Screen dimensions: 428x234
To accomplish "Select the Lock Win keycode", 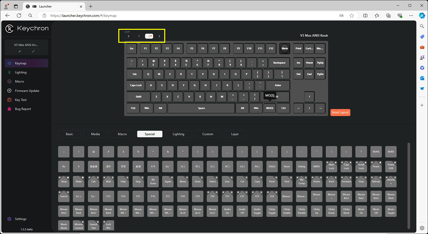I will coord(108,226).
